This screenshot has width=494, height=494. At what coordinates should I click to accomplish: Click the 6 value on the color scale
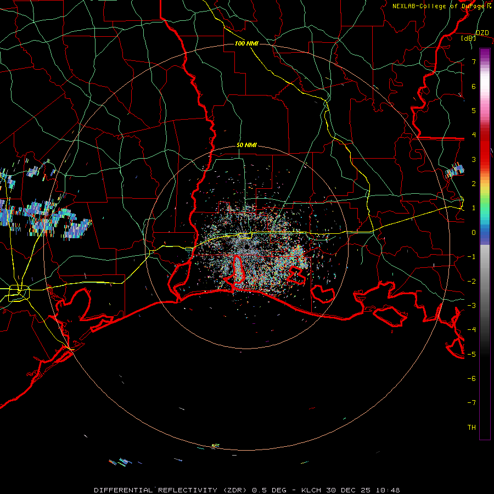pos(474,86)
